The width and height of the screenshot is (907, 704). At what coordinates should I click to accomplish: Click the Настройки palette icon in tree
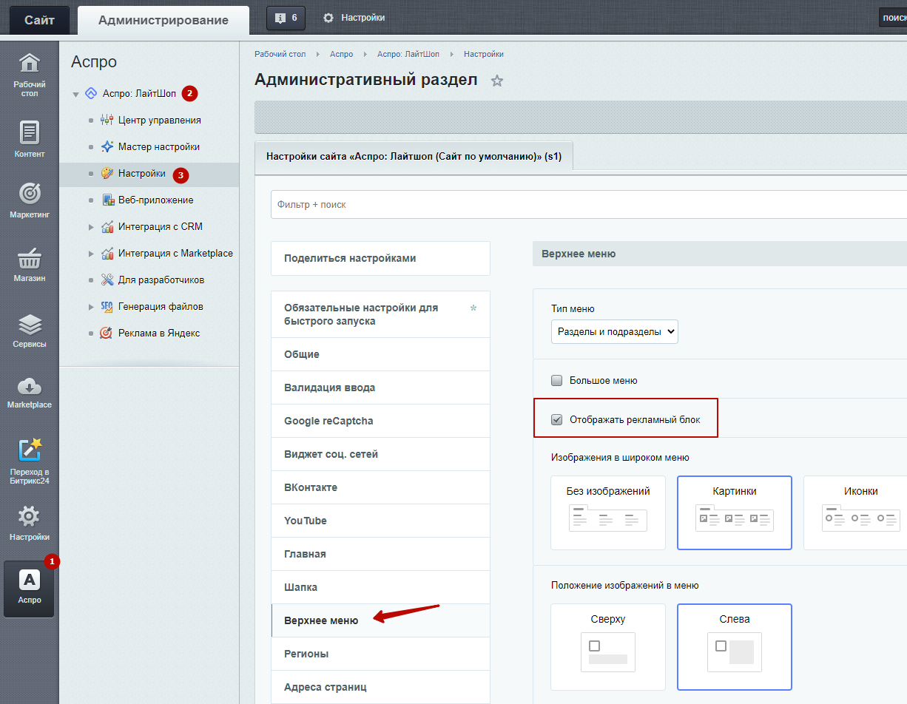click(107, 173)
